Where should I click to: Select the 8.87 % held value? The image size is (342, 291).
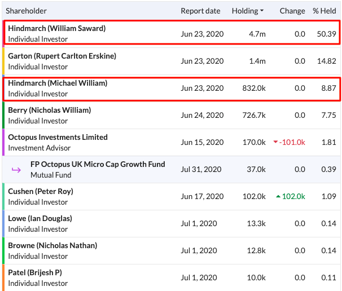[328, 88]
